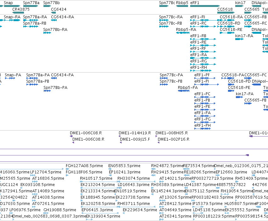Select transcript Spn77Ba-RA
The height and width of the screenshot is (221, 268).
(x=31, y=20)
